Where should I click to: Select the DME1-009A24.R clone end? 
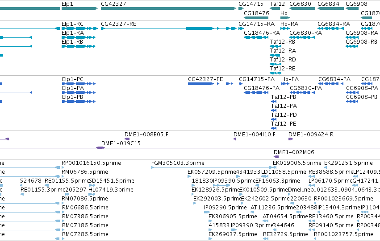click(291, 139)
